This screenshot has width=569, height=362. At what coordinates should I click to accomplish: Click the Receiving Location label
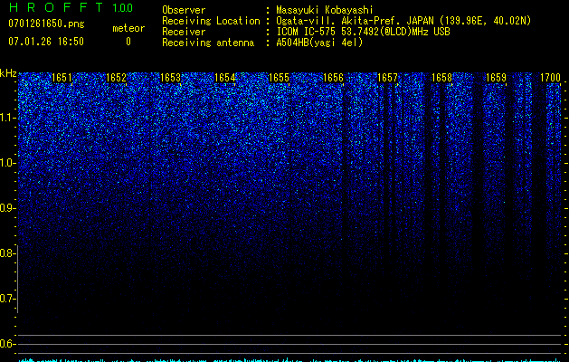(211, 21)
